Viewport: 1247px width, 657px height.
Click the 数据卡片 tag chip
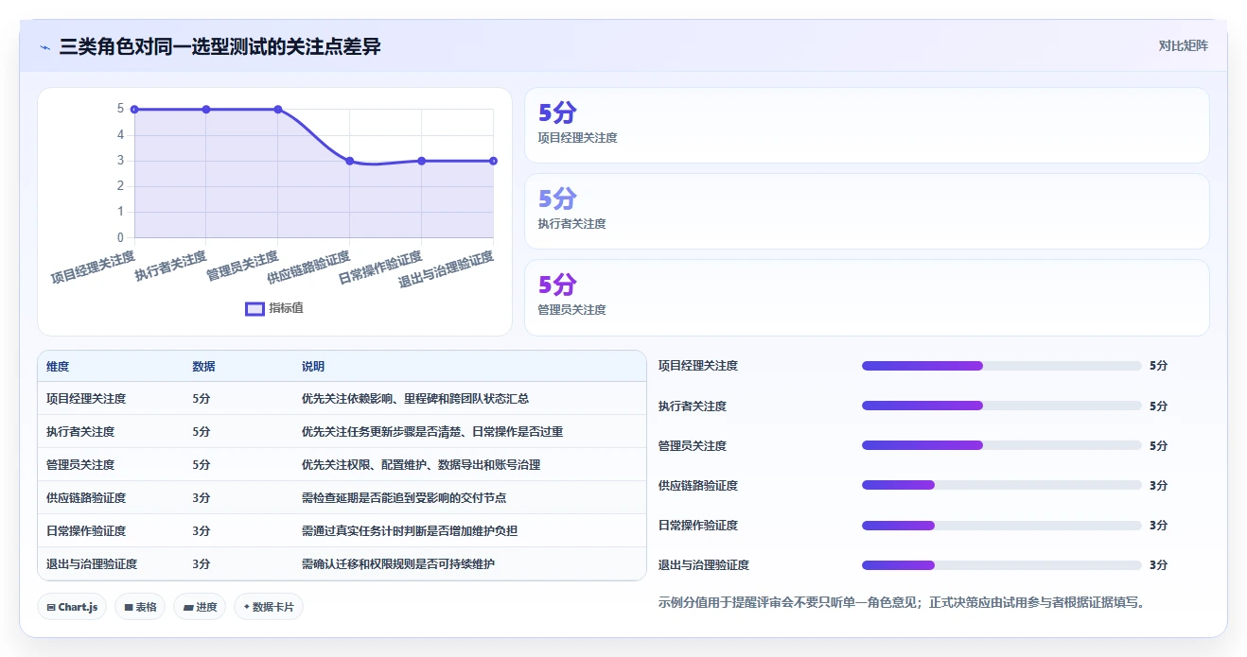(x=269, y=607)
